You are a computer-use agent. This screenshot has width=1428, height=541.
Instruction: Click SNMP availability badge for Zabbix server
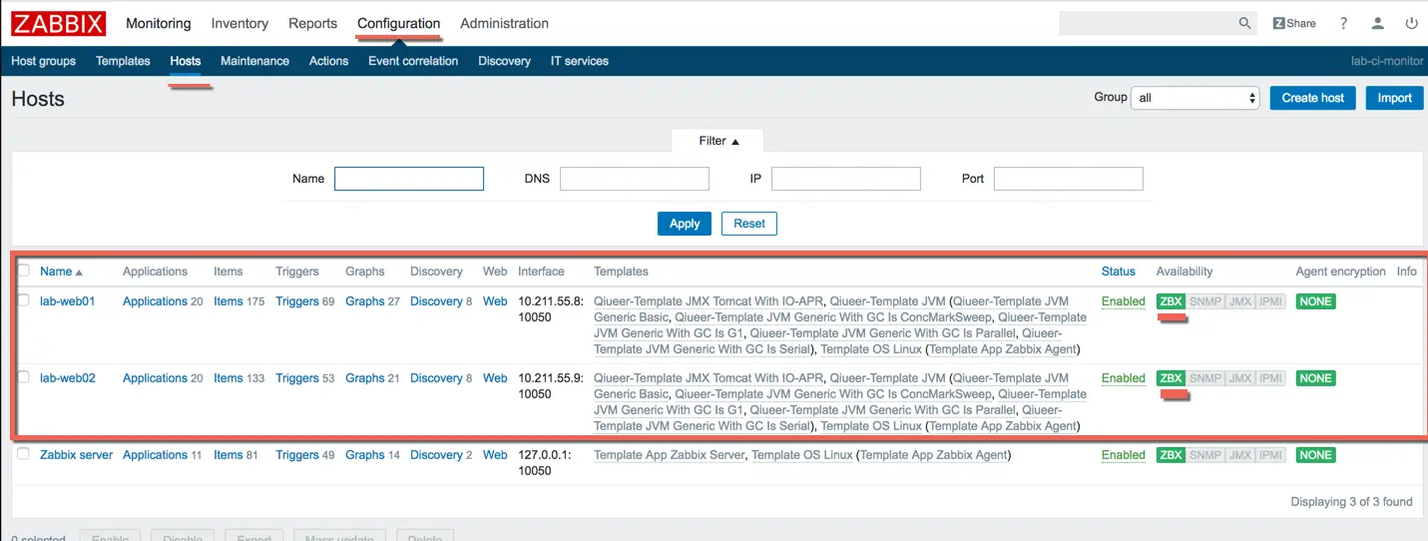[1205, 455]
